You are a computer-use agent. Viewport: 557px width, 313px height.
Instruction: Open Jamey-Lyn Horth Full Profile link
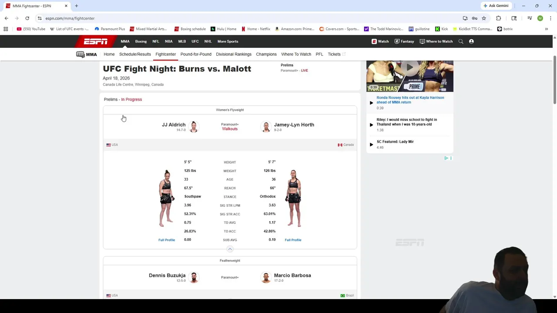pos(293,240)
